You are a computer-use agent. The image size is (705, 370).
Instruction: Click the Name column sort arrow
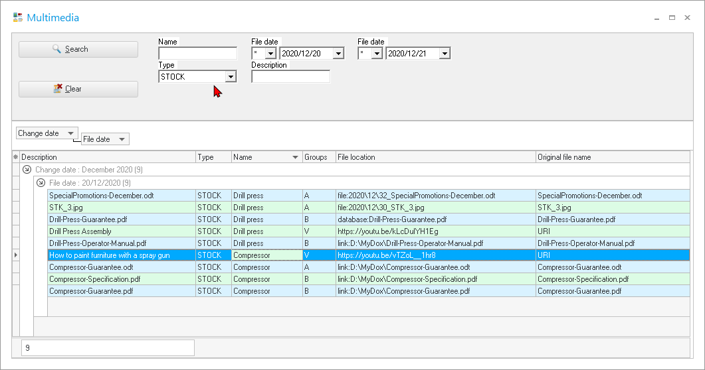coord(295,158)
